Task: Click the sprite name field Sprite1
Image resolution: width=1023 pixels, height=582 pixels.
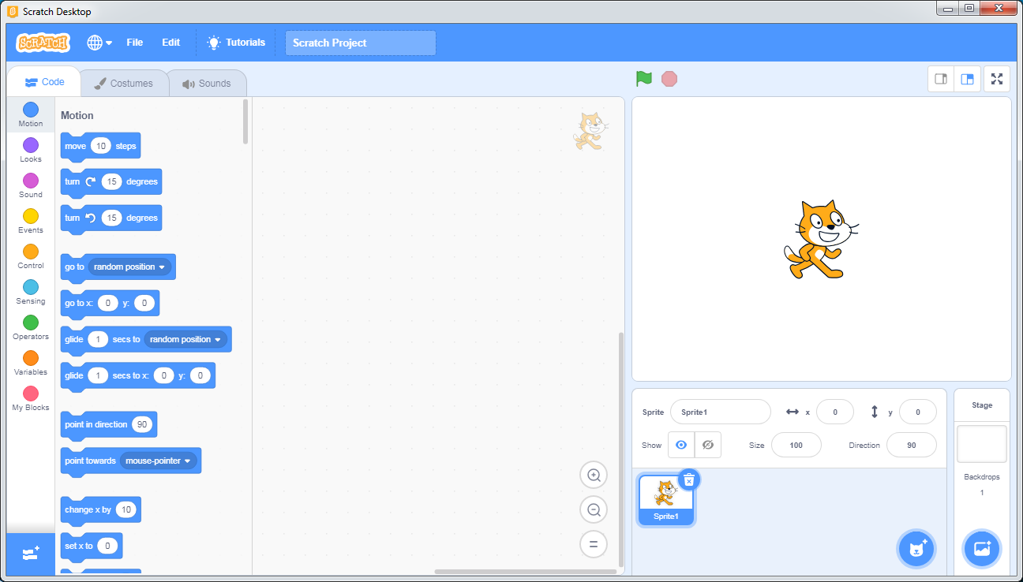Action: point(721,412)
